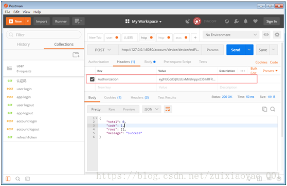Add a new request tab with plus
This screenshot has width=287, height=186.
point(195,37)
